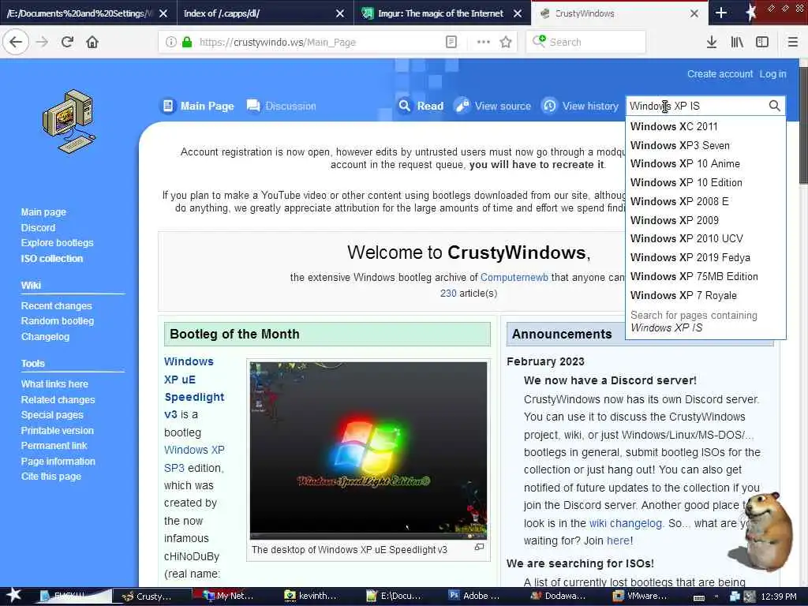Open the taskbar Start star button
The image size is (808, 606).
13,596
